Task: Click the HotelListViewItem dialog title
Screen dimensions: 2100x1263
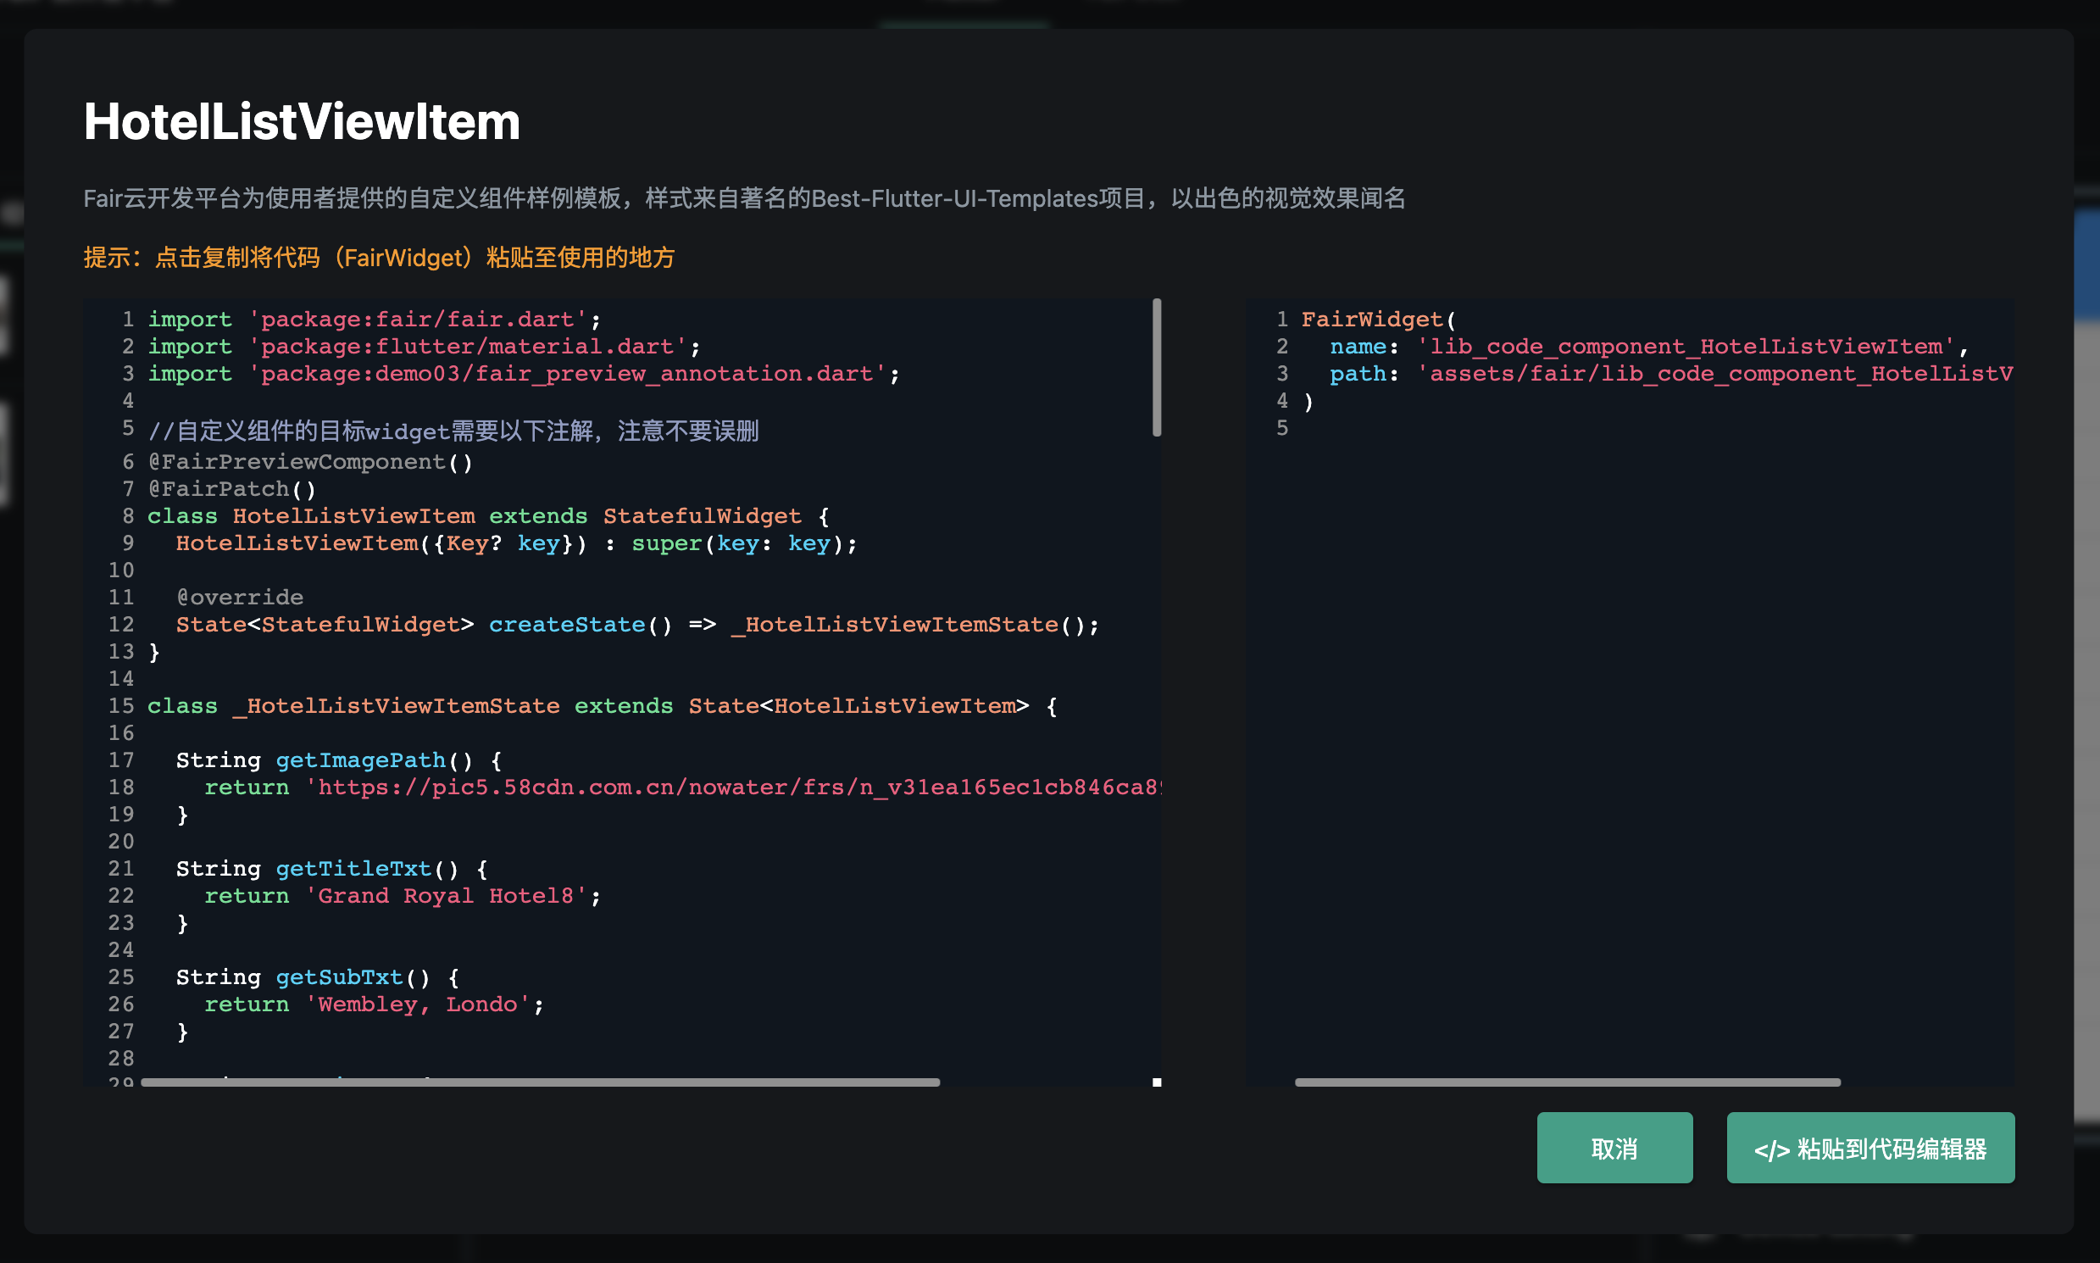Action: click(x=301, y=121)
